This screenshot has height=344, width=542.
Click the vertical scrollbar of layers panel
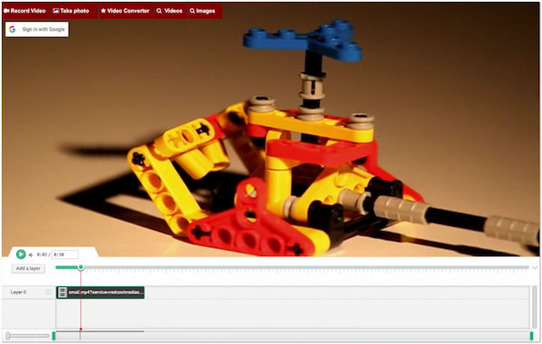(535, 307)
